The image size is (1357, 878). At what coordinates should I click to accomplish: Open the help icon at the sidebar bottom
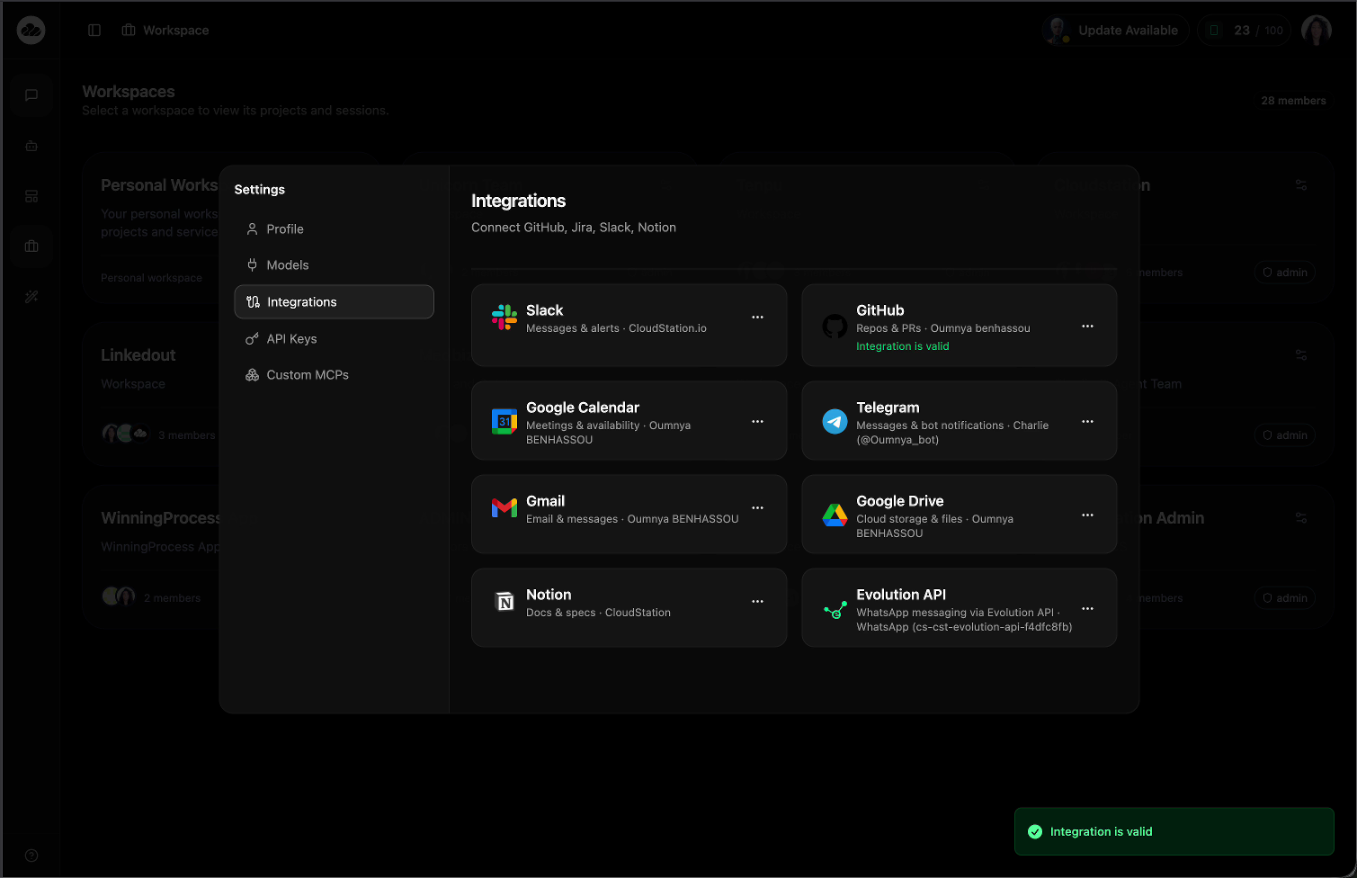pos(31,856)
